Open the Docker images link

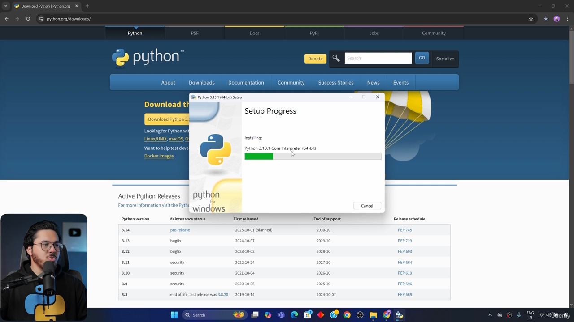coord(159,156)
